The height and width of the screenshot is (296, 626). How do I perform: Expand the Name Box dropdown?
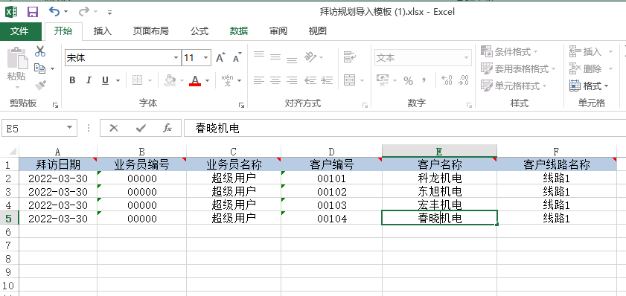coord(69,128)
